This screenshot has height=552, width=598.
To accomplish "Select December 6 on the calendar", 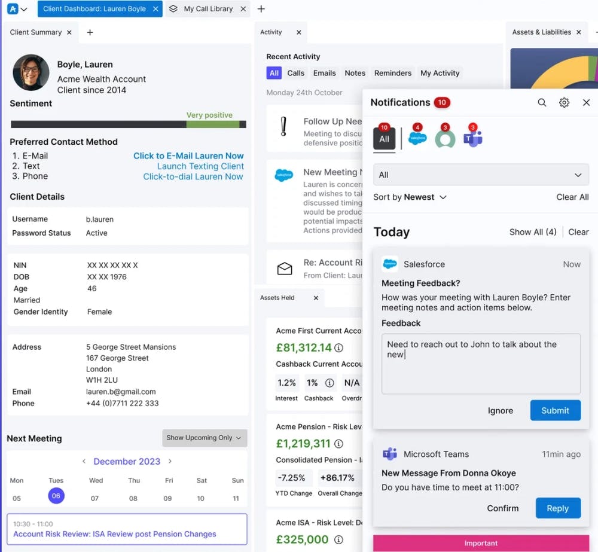I will tap(56, 496).
